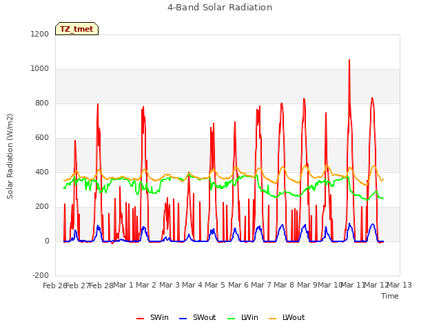
Task: Click the orange LWout legend line swatch
Action: pyautogui.click(x=273, y=319)
